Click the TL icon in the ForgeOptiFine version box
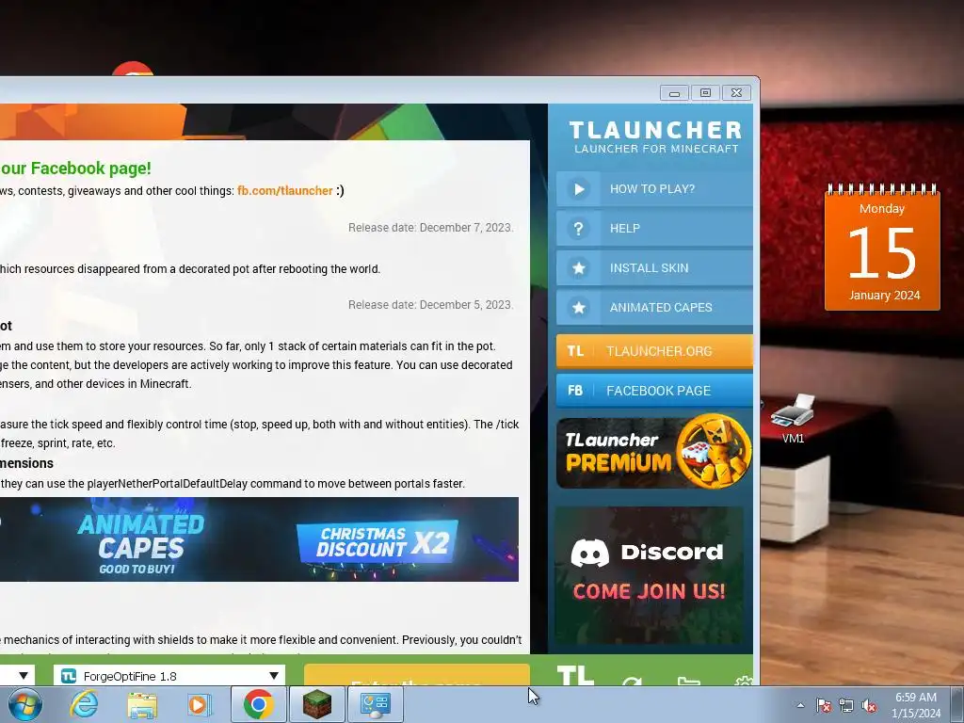 69,676
